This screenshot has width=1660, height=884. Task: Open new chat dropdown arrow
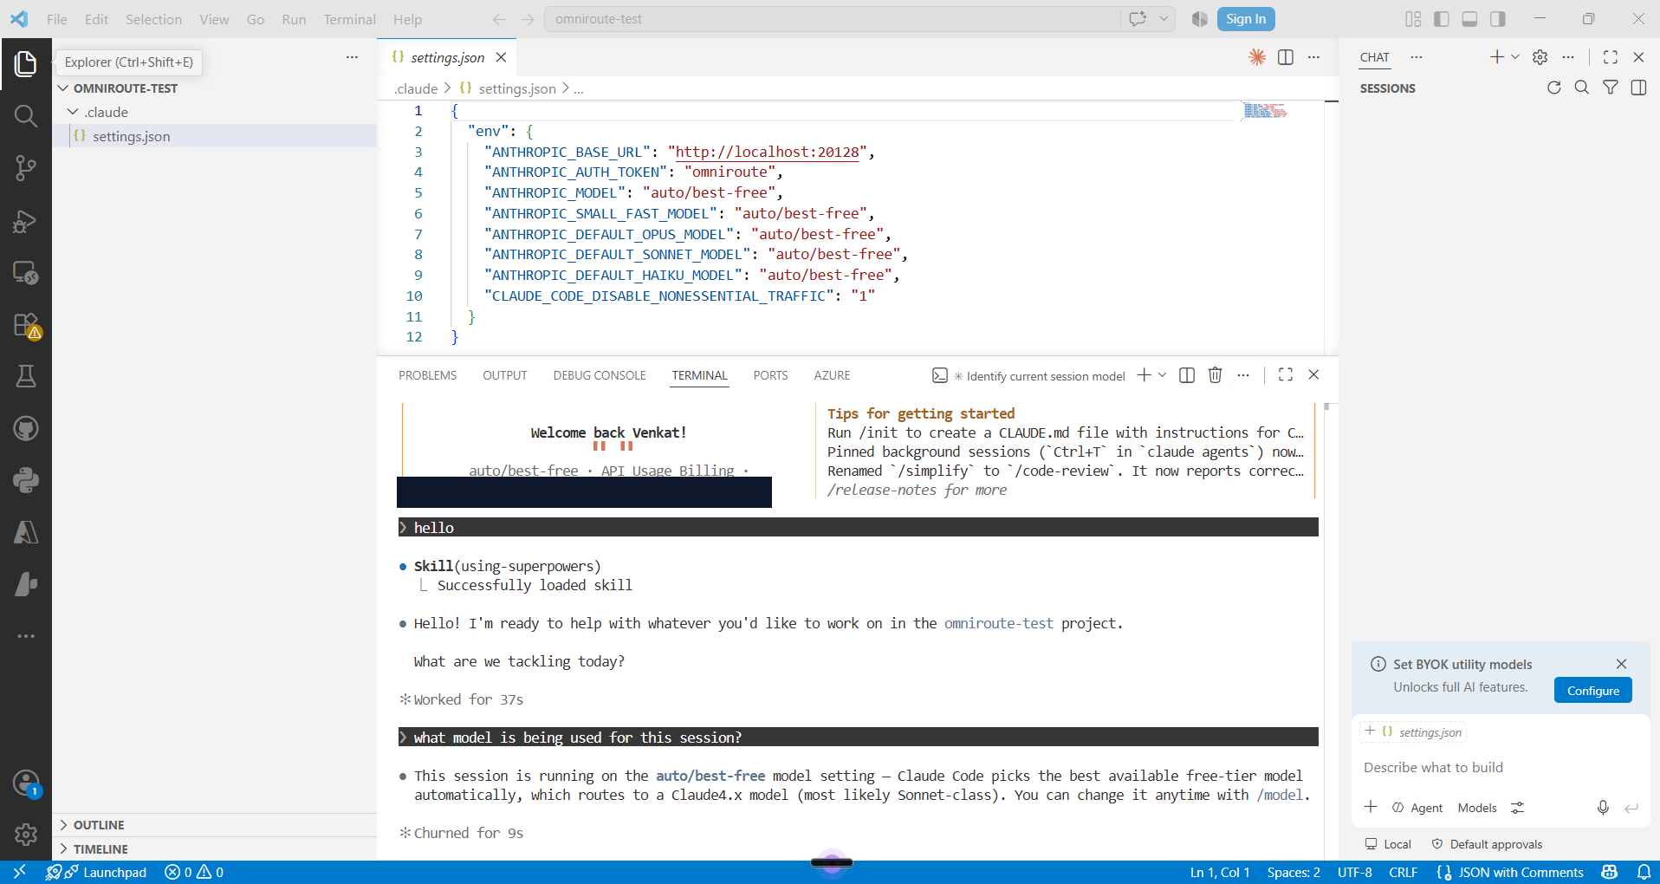(1515, 57)
